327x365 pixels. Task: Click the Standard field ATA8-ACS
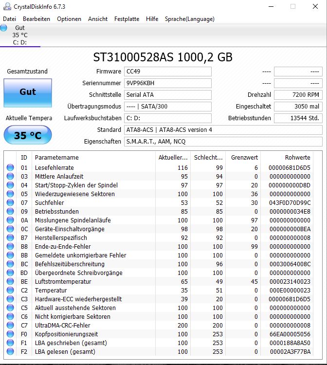[223, 129]
